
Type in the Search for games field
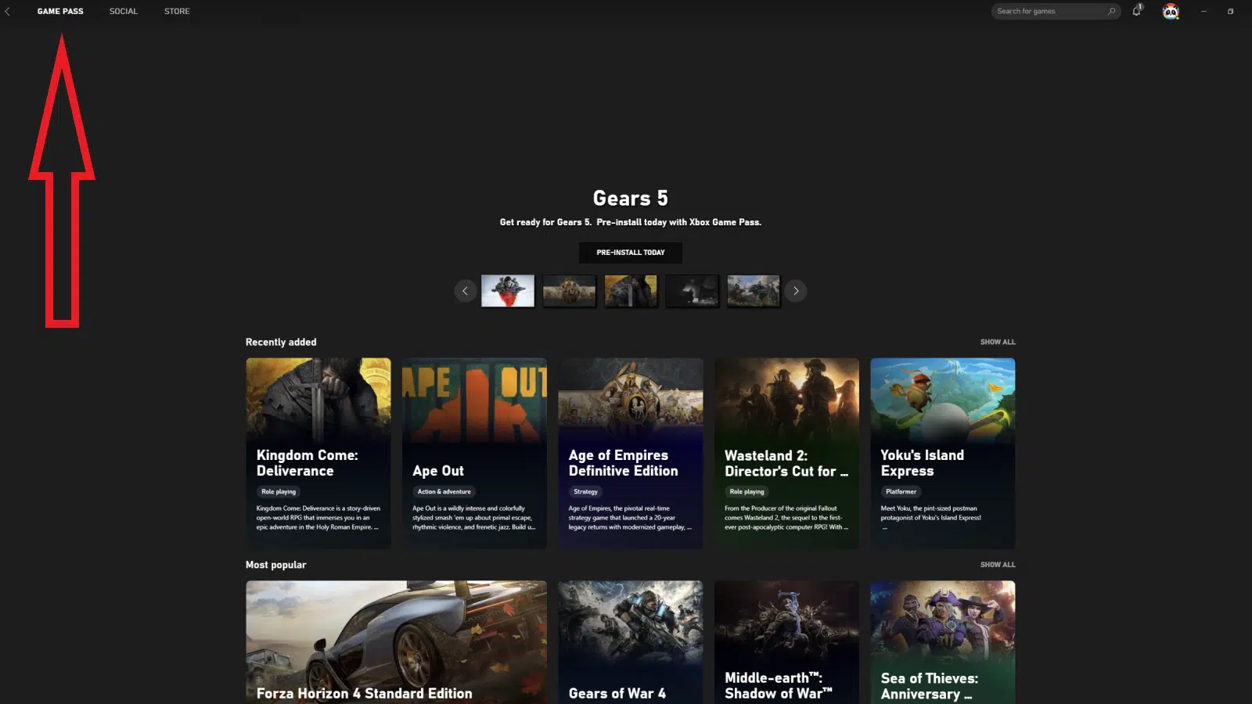pos(1049,11)
